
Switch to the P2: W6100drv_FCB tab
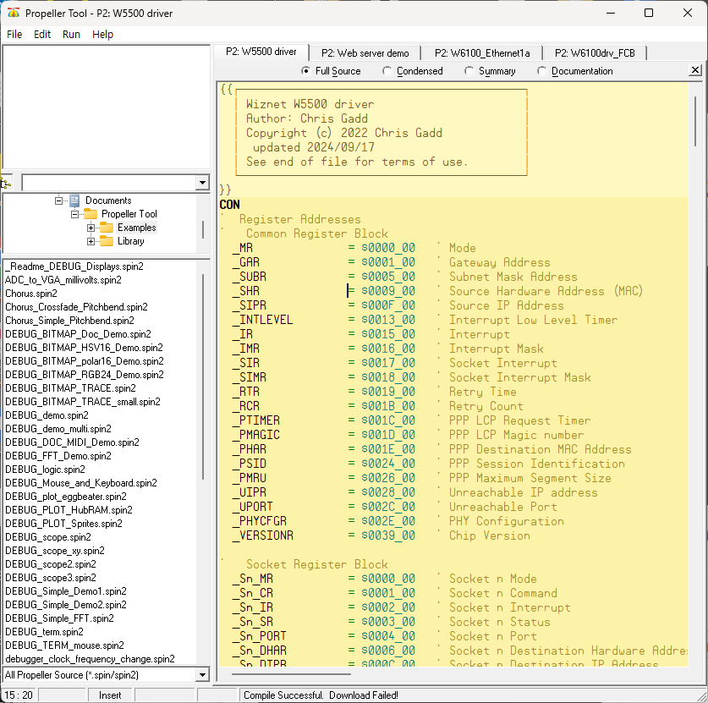[595, 52]
